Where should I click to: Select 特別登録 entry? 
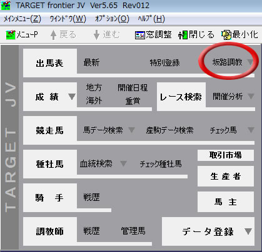(165, 62)
